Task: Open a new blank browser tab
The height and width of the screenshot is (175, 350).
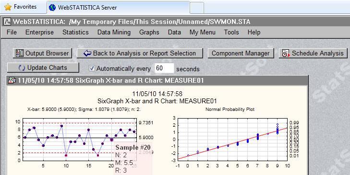Action: (197, 8)
